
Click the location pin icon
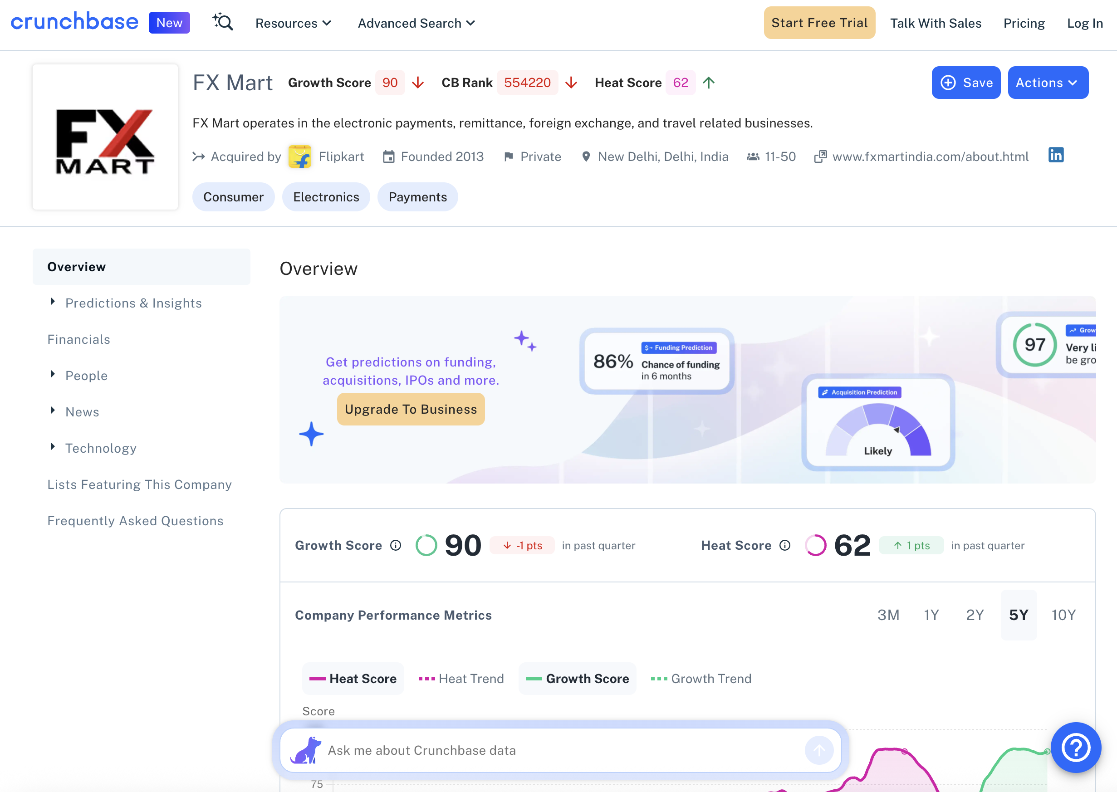point(586,156)
